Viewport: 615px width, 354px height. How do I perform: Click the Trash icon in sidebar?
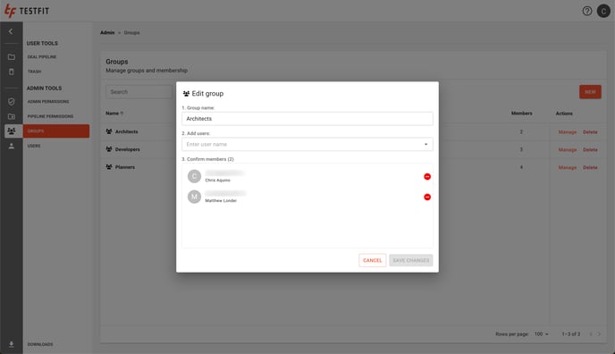click(x=12, y=72)
